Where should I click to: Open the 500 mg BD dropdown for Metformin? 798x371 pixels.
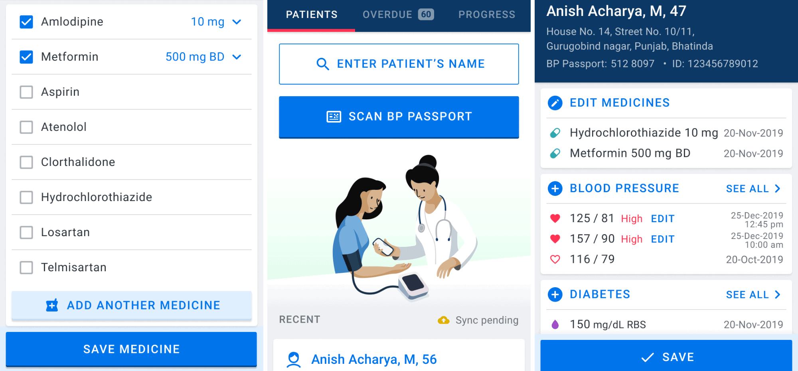click(237, 57)
